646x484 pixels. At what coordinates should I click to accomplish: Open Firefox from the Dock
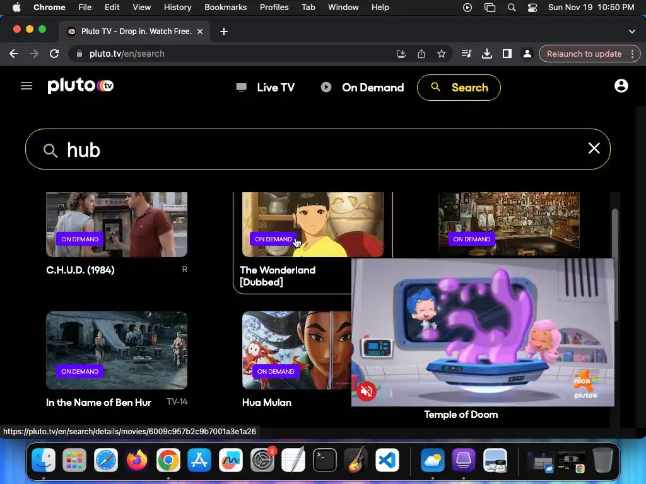pyautogui.click(x=137, y=459)
